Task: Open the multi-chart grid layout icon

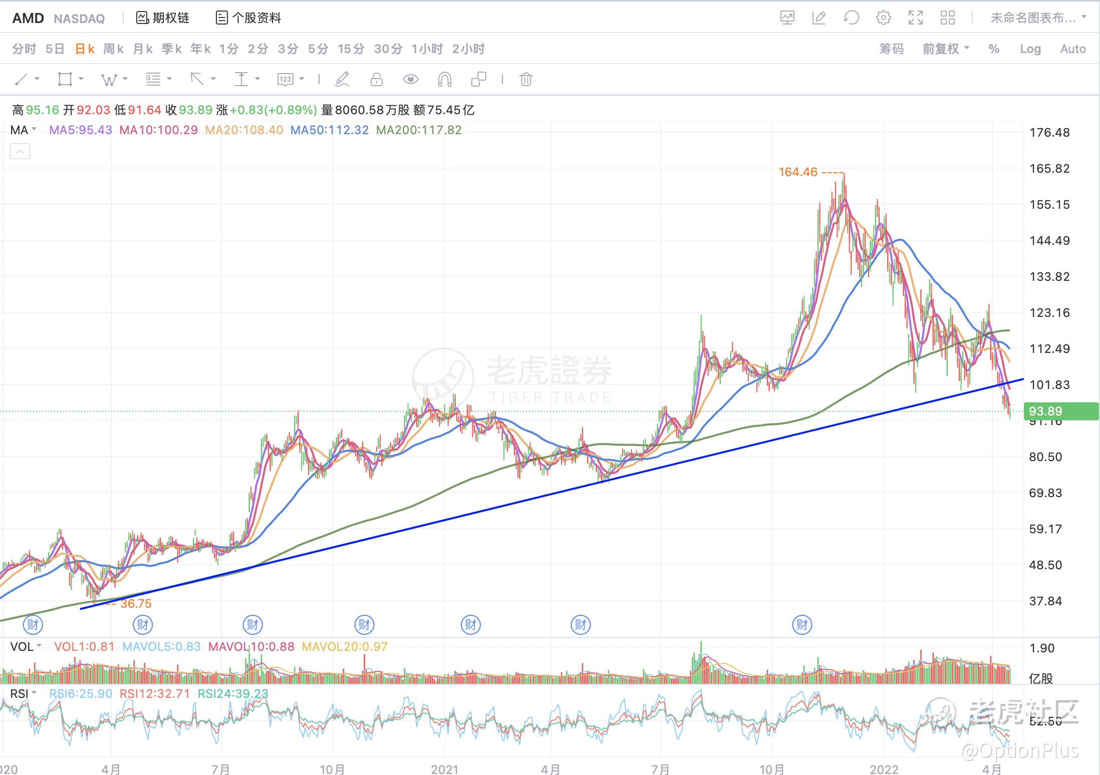Action: (948, 18)
